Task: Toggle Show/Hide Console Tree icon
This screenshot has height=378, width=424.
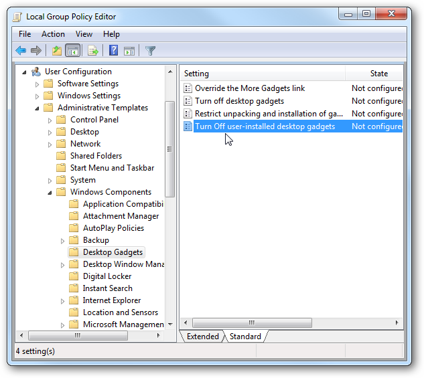Action: coord(73,50)
